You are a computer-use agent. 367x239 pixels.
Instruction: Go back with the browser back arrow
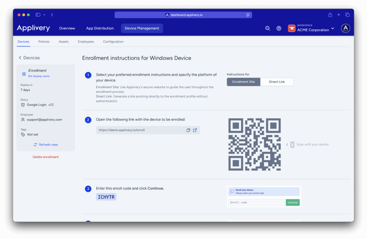point(52,15)
